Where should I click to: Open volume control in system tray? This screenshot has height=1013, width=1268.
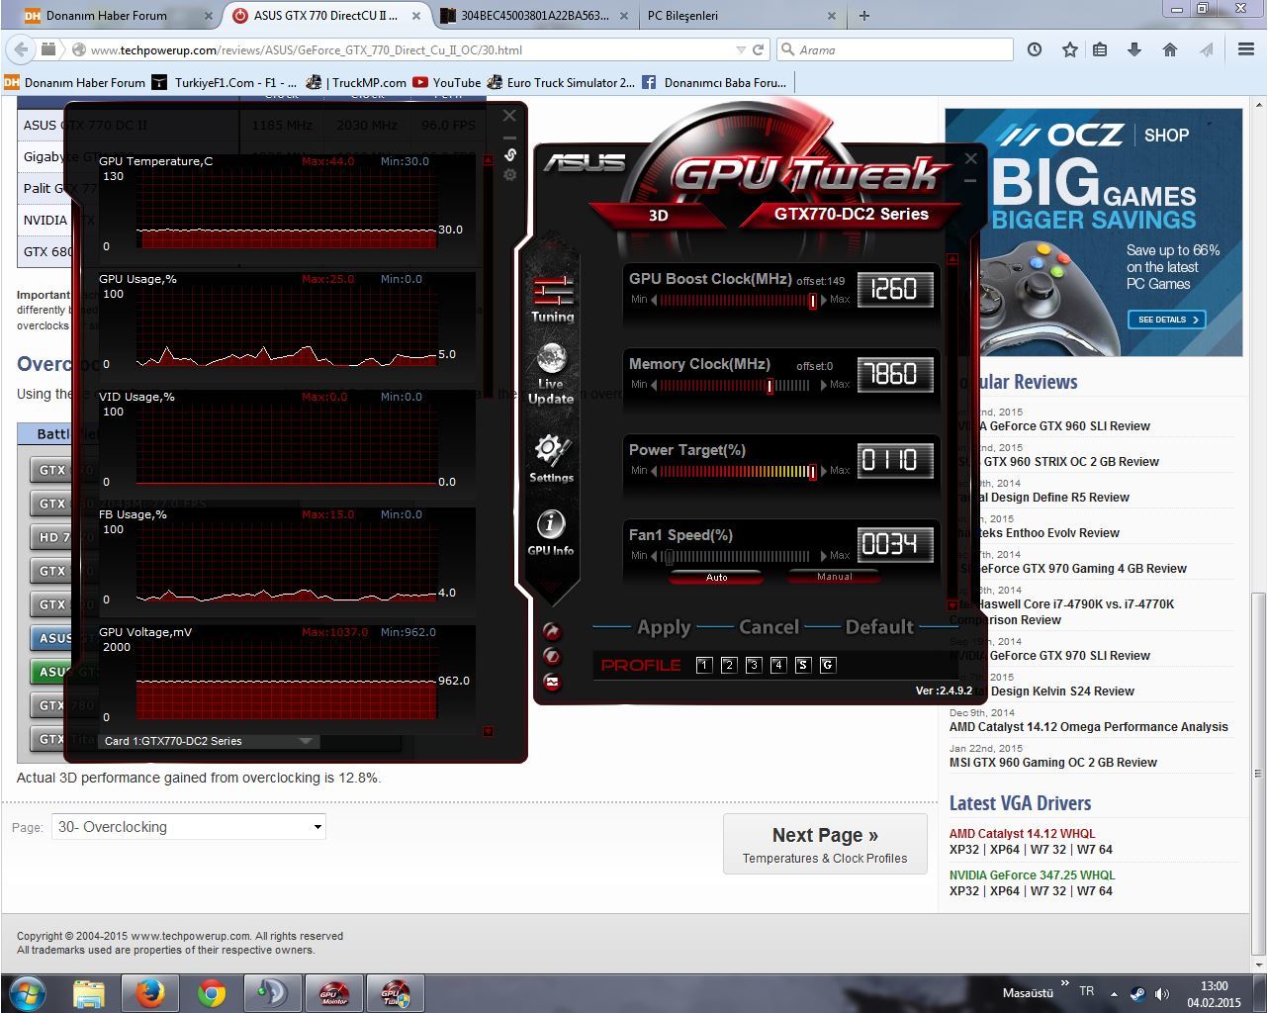(x=1162, y=993)
